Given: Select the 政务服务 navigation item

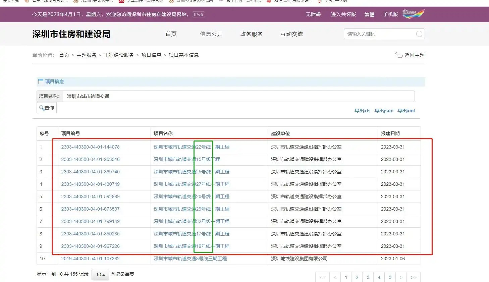Looking at the screenshot, I should tap(251, 34).
